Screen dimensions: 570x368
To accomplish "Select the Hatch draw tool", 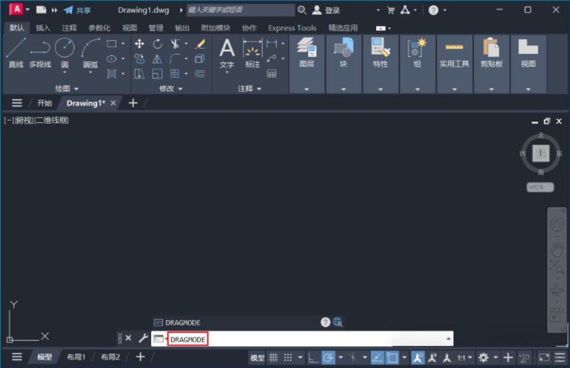I will [112, 74].
